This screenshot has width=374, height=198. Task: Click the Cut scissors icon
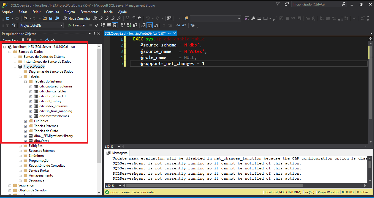tap(127, 18)
